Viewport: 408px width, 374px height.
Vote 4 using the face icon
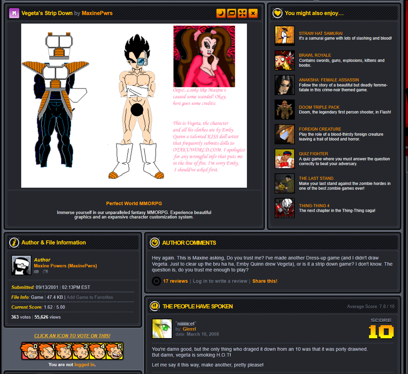(x=97, y=351)
